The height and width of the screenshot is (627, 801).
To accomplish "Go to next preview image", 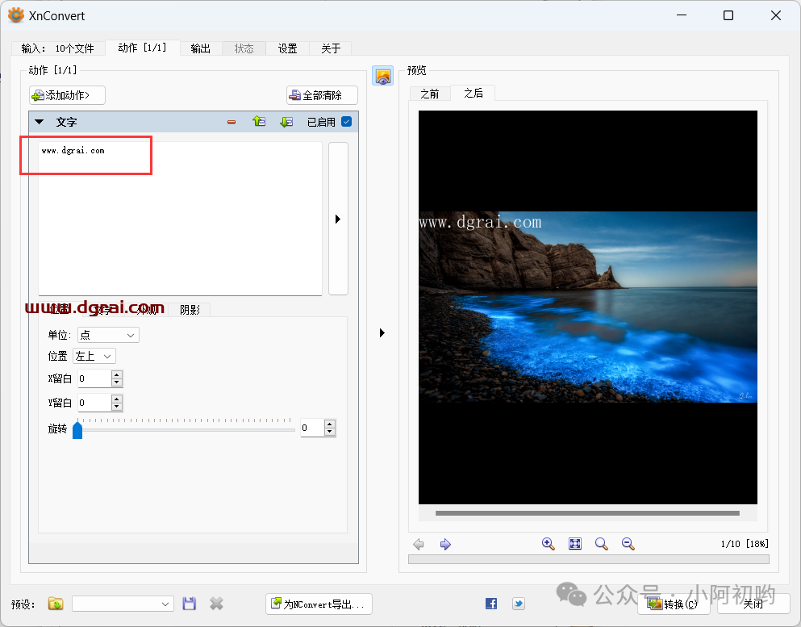I will click(445, 544).
